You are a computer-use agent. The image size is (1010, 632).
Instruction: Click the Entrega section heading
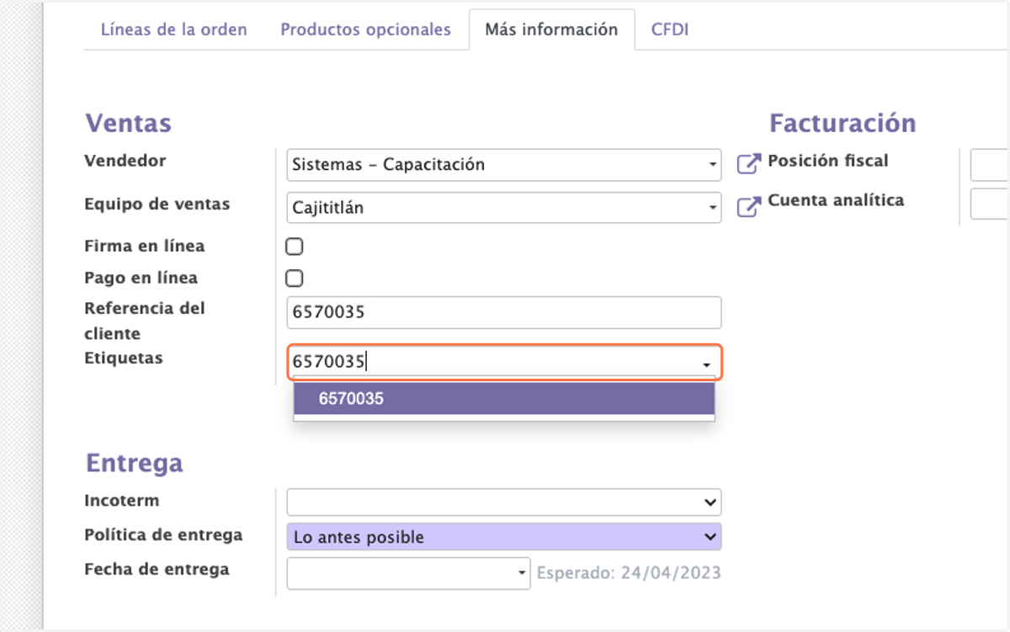pyautogui.click(x=134, y=463)
